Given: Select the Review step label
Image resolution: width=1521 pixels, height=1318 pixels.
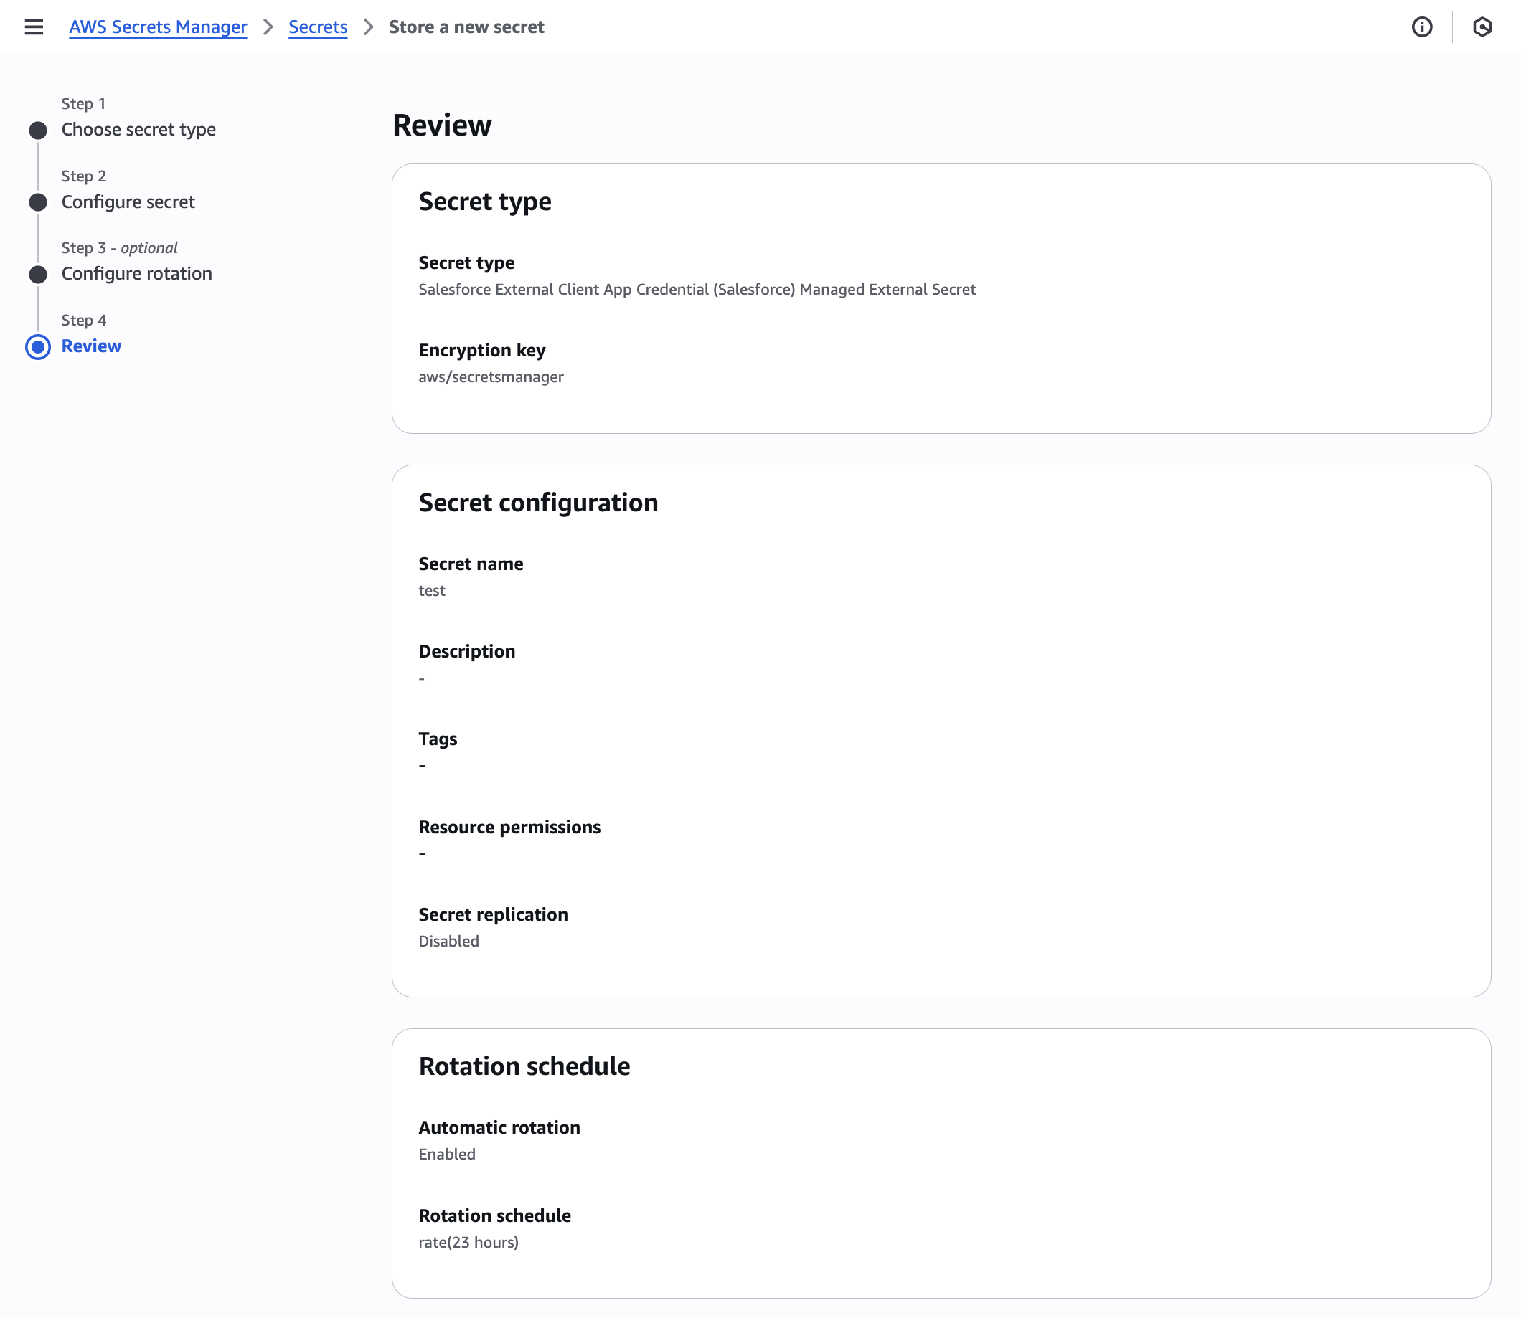Looking at the screenshot, I should (91, 346).
